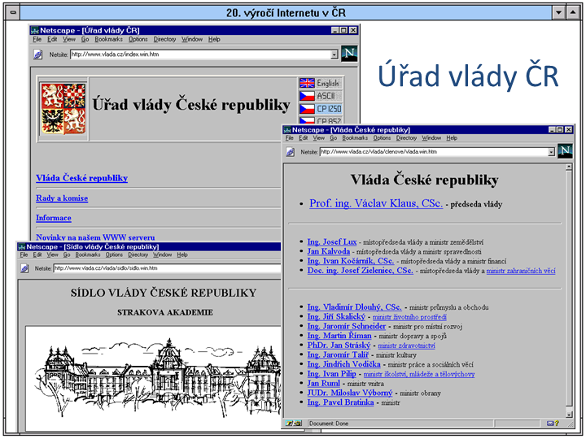This screenshot has height=439, width=586.
Task: Click the outer window's top-right down arrow
Action: click(558, 12)
